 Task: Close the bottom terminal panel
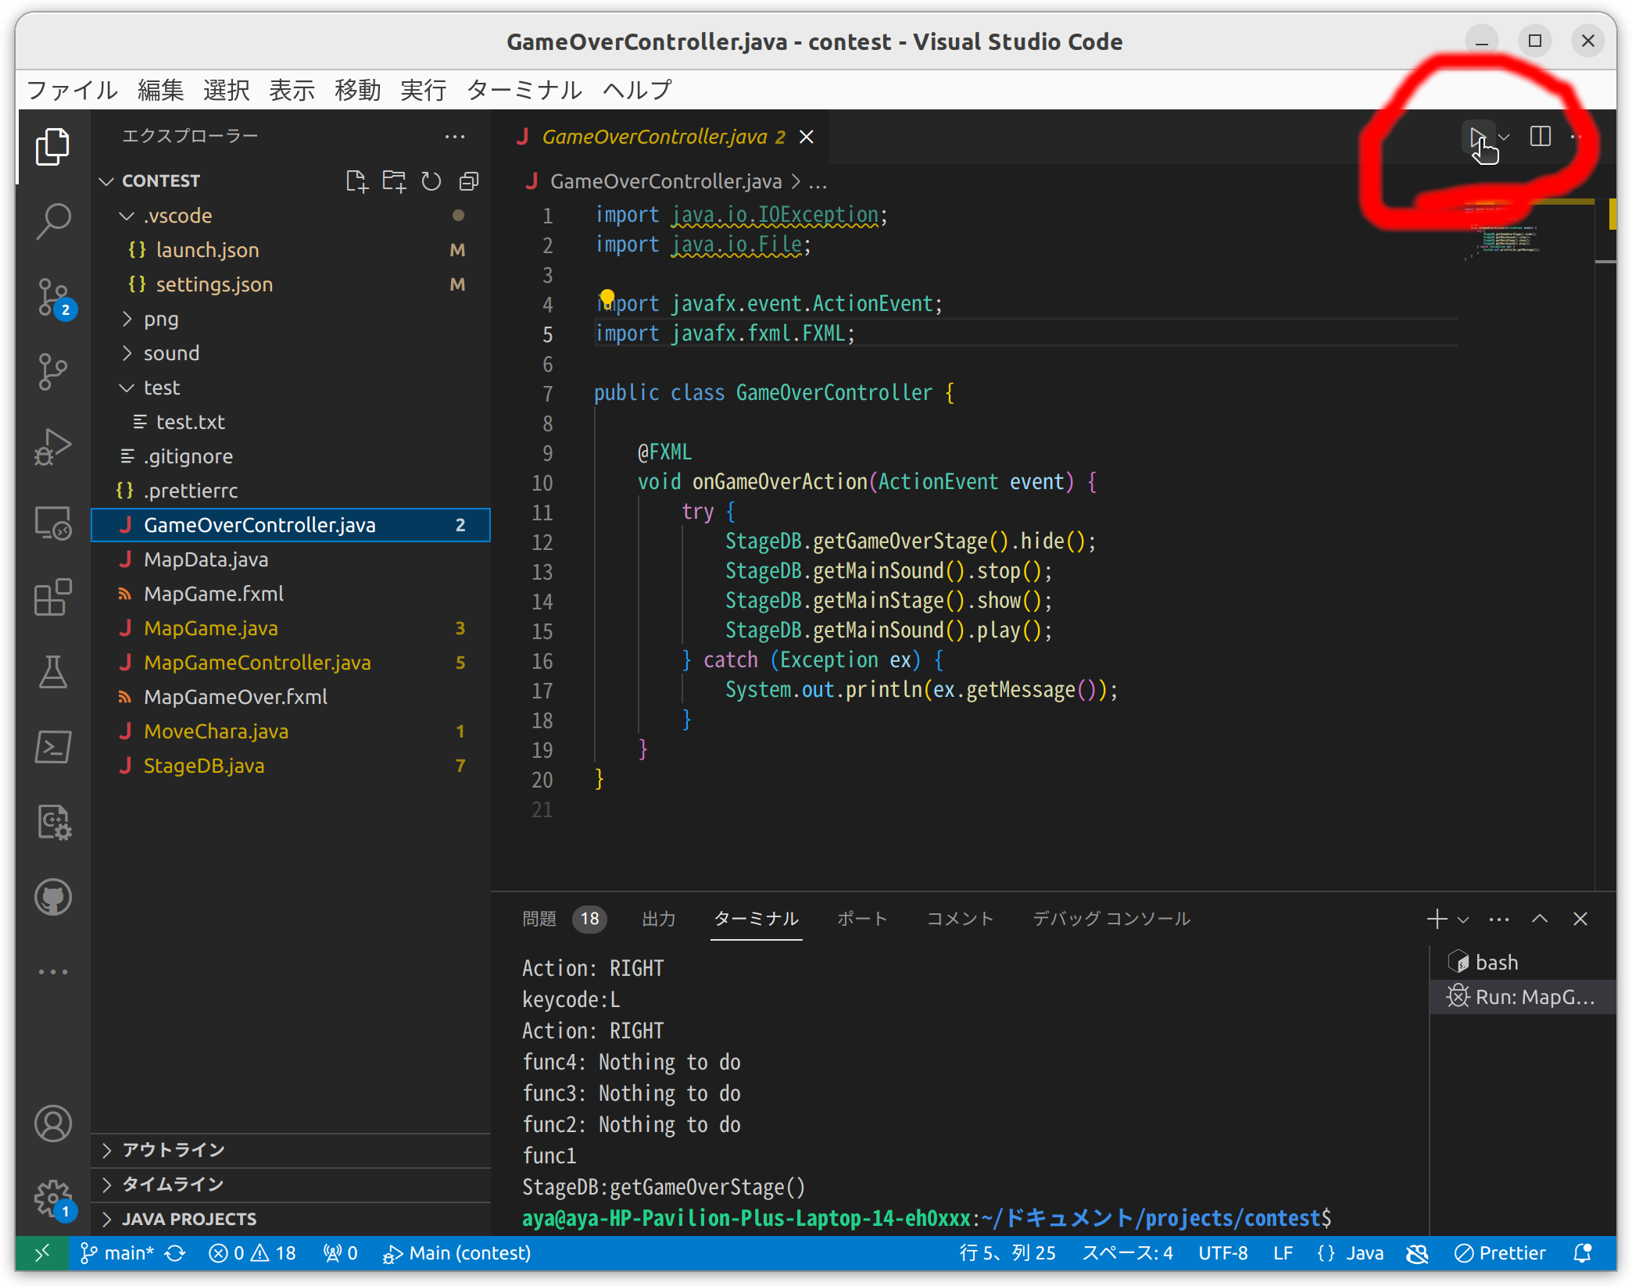coord(1580,919)
